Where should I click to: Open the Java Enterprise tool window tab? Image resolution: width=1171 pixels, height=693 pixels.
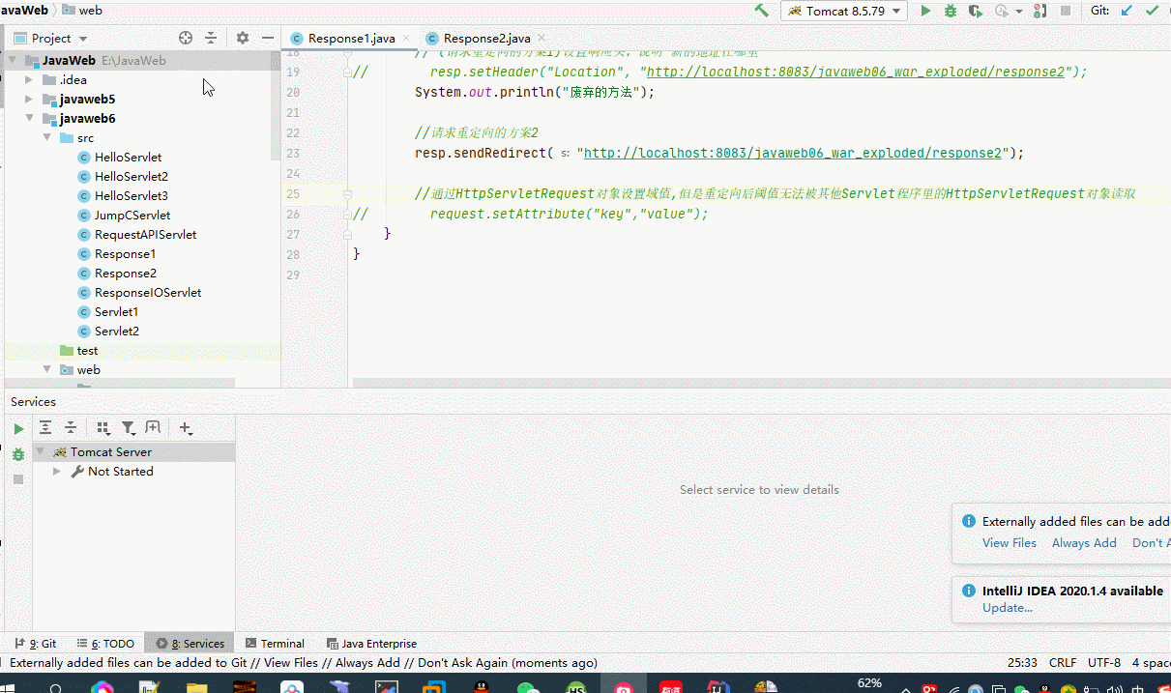[371, 643]
